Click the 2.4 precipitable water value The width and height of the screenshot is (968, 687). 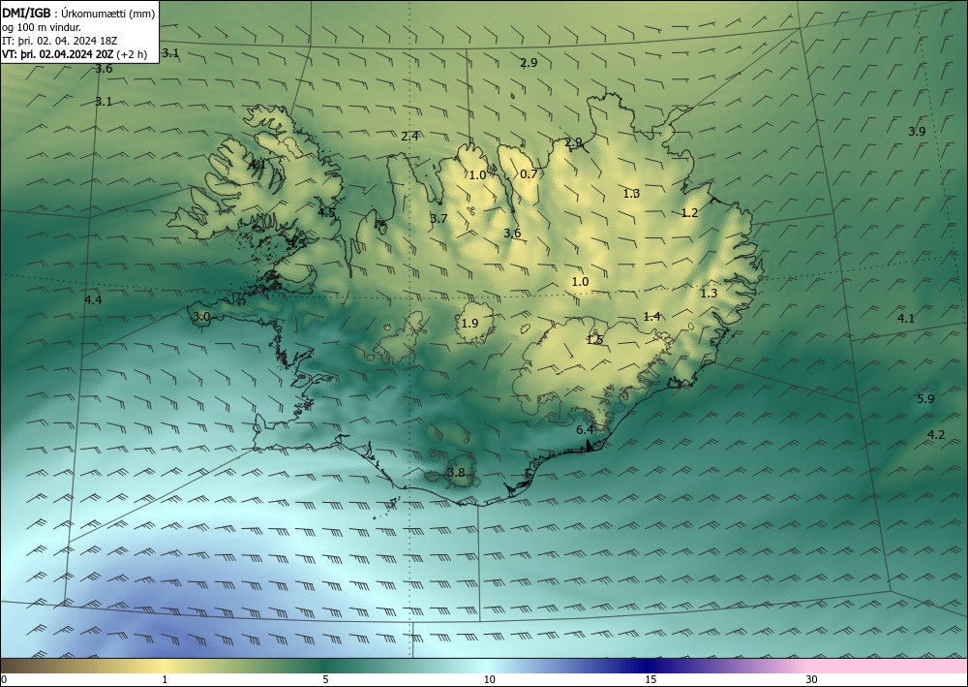(409, 136)
